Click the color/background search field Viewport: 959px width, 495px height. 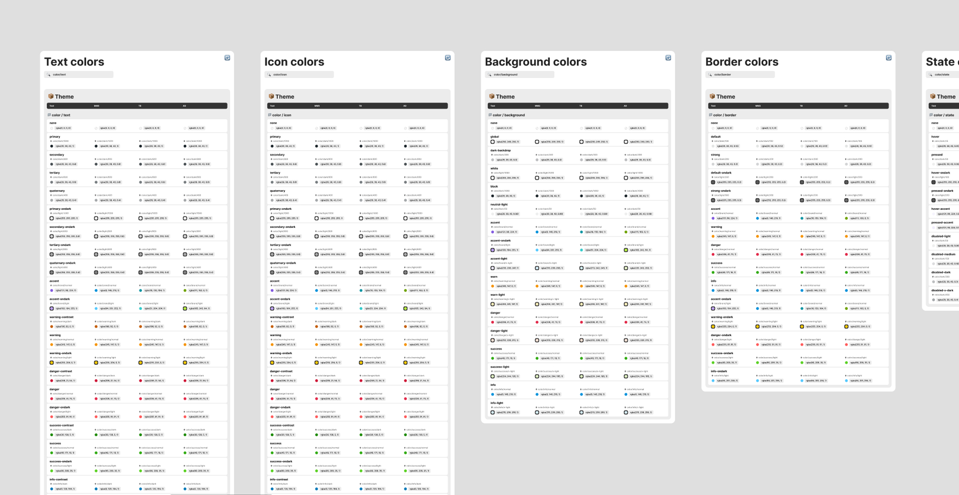(520, 74)
